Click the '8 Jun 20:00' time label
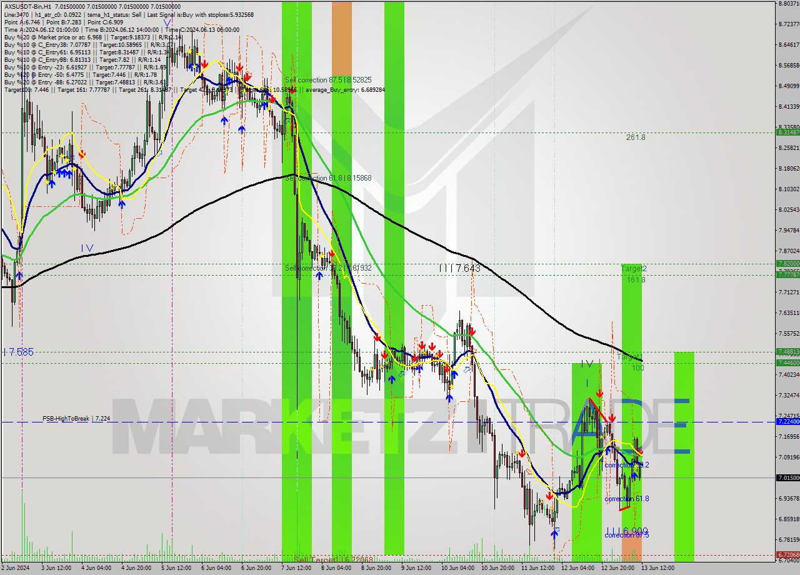Image resolution: width=800 pixels, height=575 pixels. 376,568
